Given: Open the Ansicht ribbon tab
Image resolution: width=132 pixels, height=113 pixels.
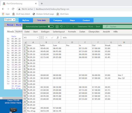Looking at the screenshot, I should point(106,32).
